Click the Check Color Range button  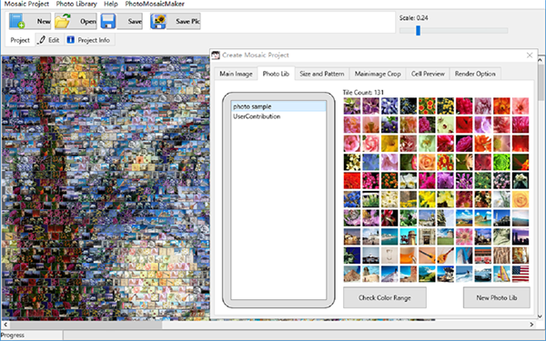[385, 297]
